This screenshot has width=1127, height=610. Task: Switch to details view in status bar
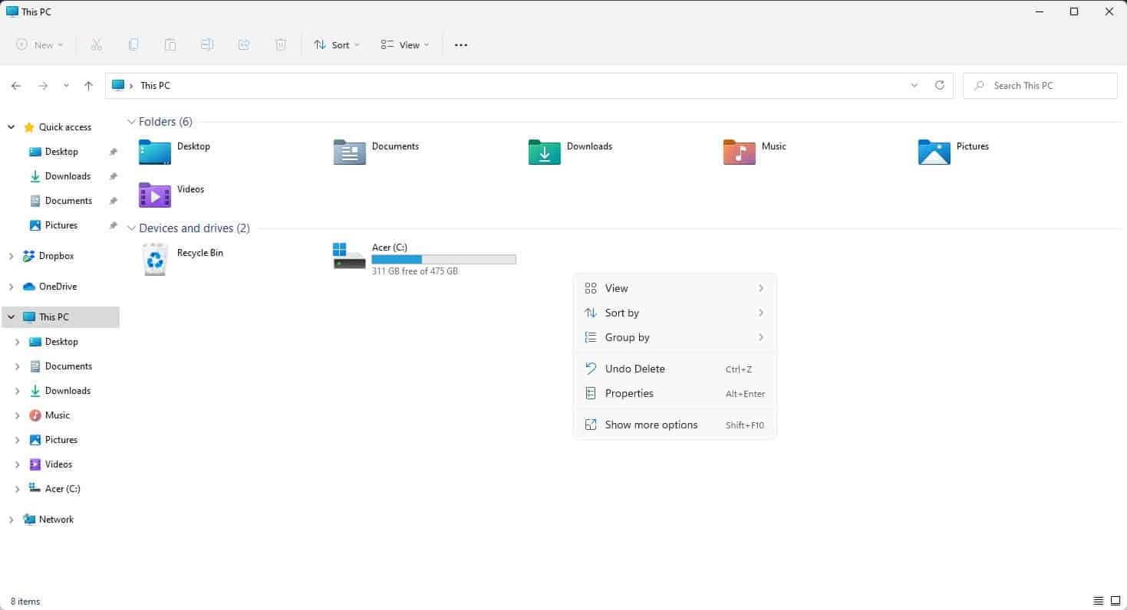pyautogui.click(x=1098, y=601)
